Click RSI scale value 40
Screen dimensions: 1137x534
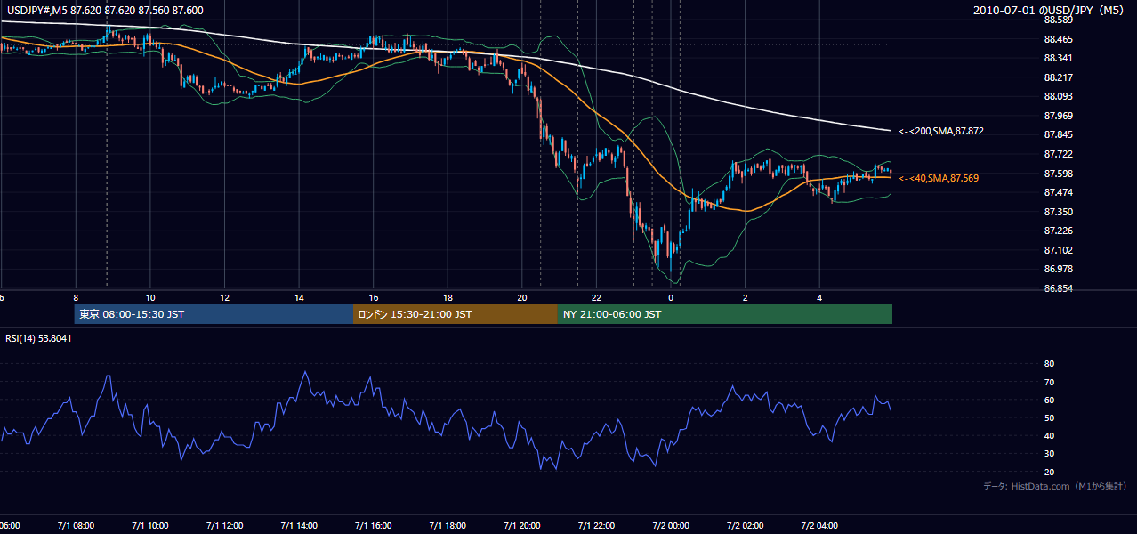coord(1049,435)
